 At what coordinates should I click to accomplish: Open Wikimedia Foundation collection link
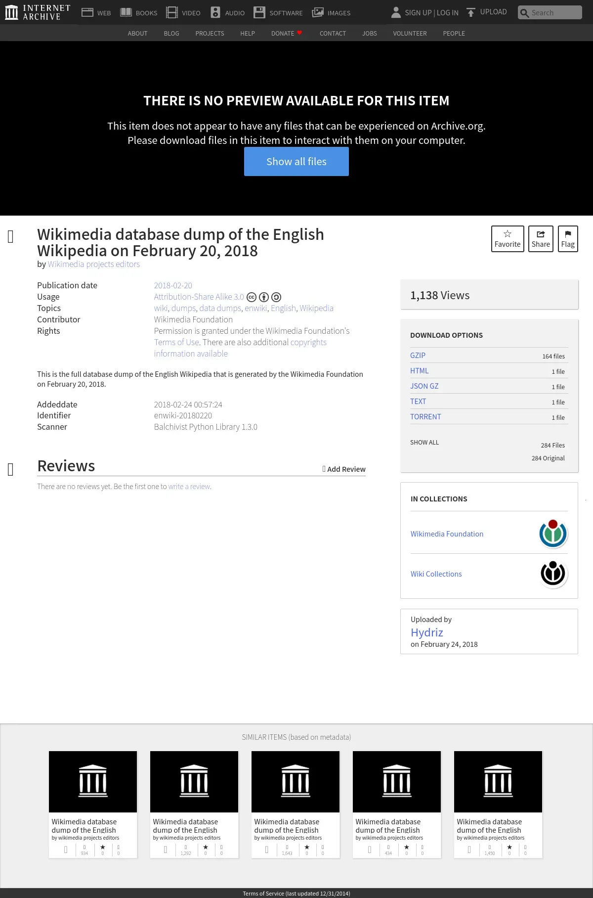pos(447,534)
